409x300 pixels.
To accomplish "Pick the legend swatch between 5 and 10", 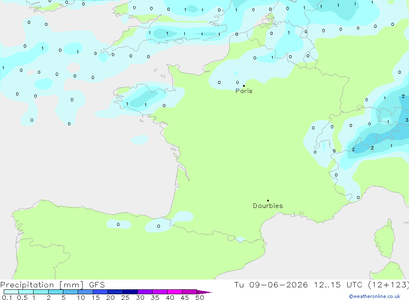I will tap(71, 292).
